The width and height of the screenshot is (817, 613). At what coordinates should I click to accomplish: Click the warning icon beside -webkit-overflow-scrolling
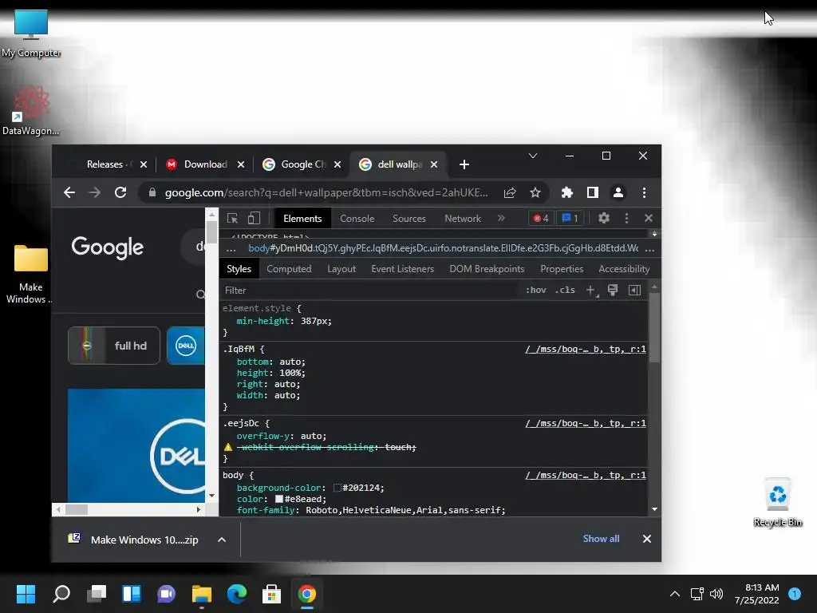228,447
